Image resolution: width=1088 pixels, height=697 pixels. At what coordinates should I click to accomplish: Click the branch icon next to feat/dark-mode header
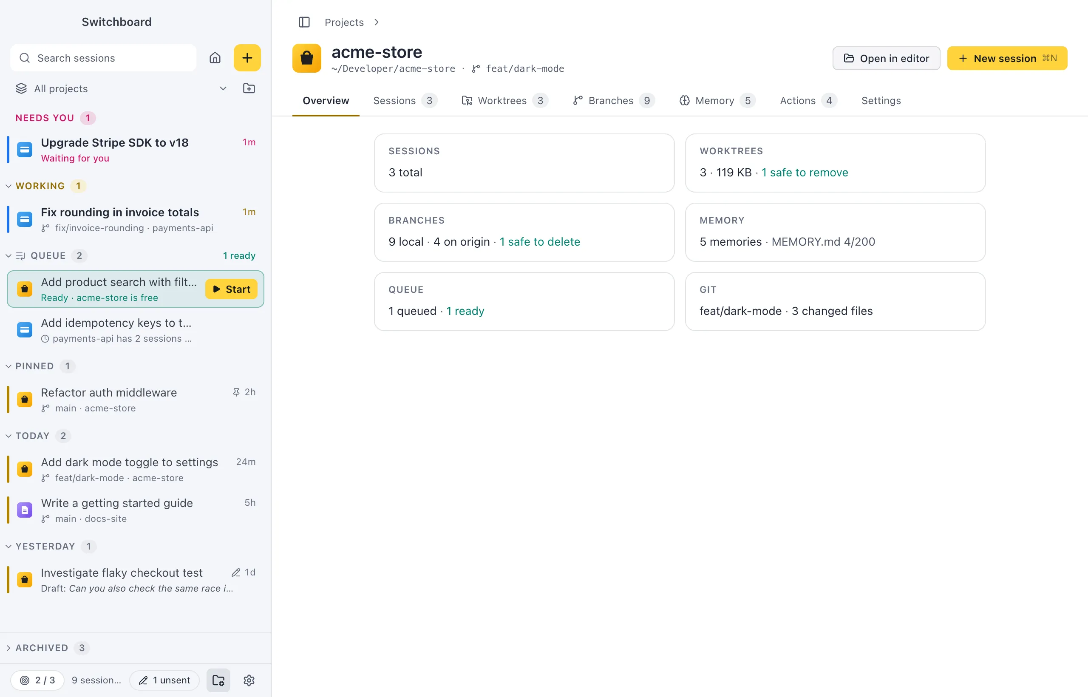point(476,69)
